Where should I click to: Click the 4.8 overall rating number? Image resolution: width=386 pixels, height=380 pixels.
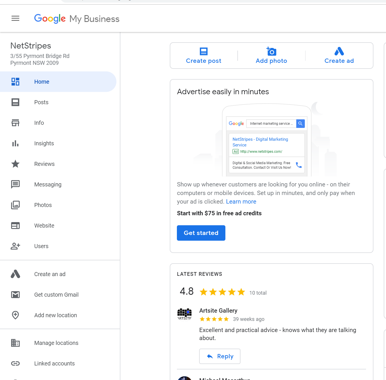coord(187,291)
